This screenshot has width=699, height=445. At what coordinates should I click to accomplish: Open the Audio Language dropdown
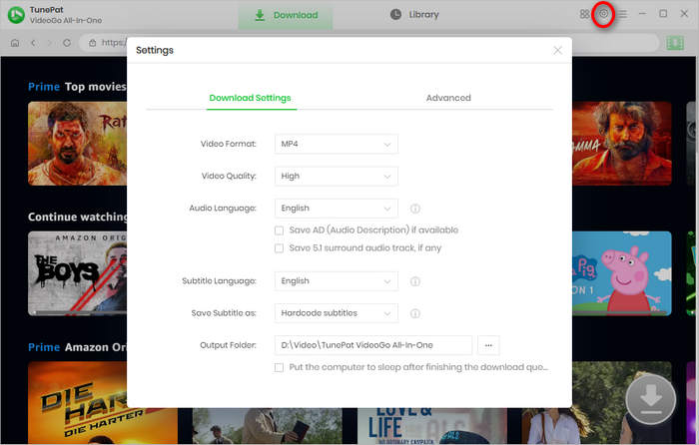click(x=337, y=208)
